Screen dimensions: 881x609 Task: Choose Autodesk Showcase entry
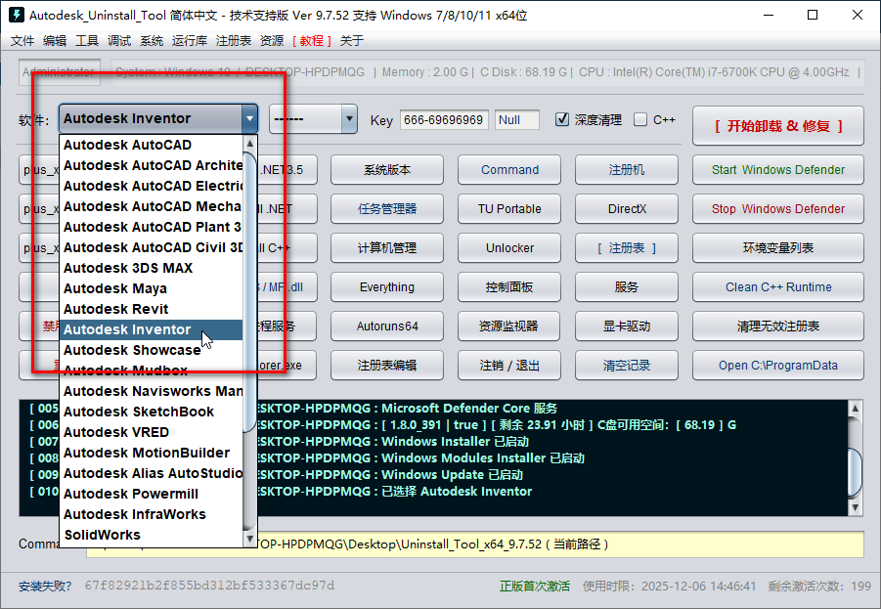point(152,350)
